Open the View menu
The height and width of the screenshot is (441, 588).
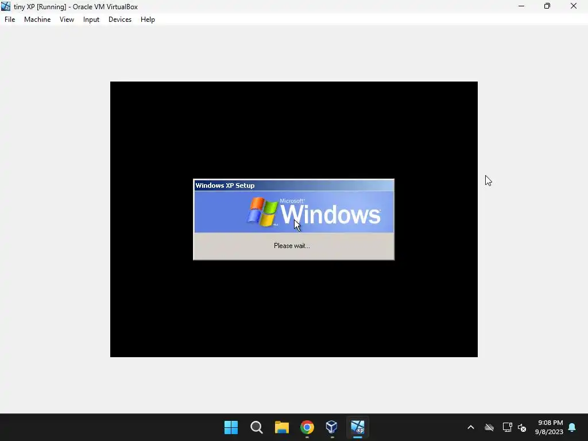pyautogui.click(x=67, y=20)
